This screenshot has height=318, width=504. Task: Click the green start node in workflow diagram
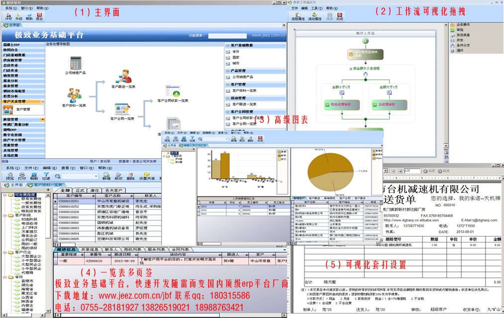[x=366, y=41]
